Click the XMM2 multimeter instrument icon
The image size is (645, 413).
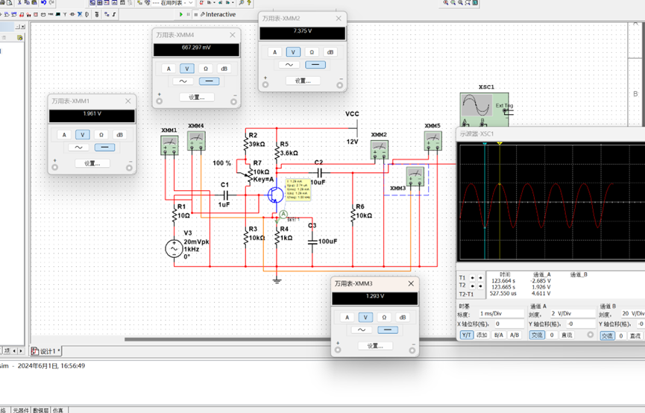(x=380, y=150)
